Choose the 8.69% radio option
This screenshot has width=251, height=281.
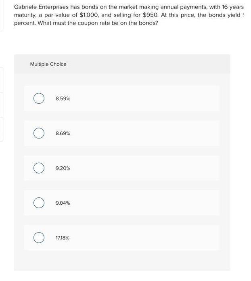[39, 133]
